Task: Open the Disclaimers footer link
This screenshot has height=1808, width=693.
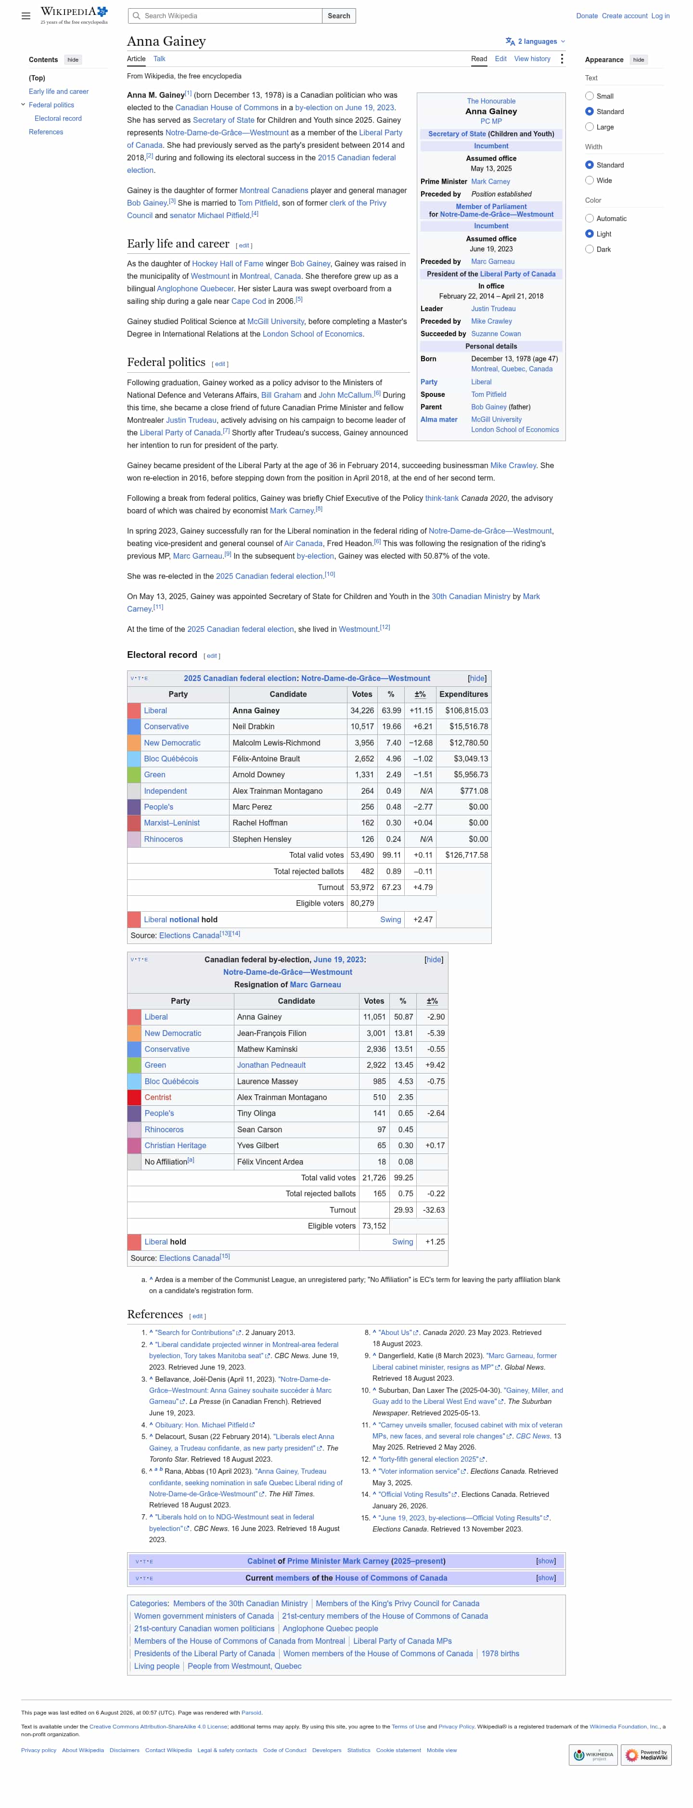Action: click(x=124, y=1751)
